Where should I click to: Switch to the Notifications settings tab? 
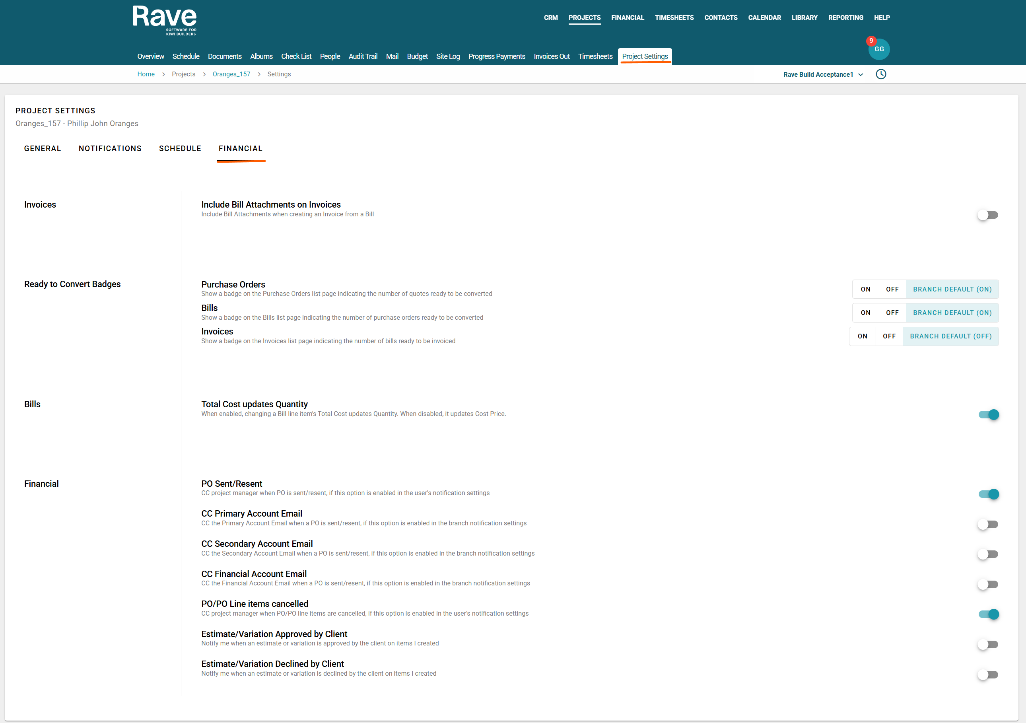click(x=110, y=148)
